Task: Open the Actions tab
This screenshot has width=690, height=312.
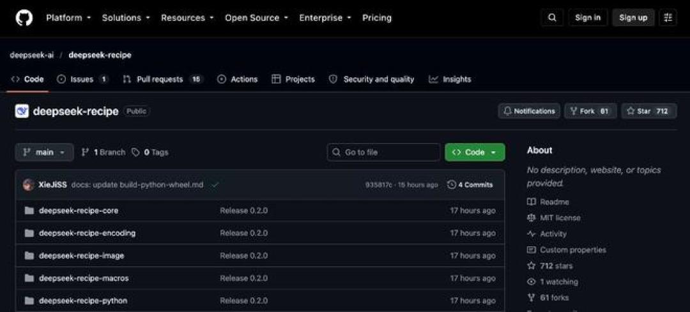Action: (x=238, y=80)
